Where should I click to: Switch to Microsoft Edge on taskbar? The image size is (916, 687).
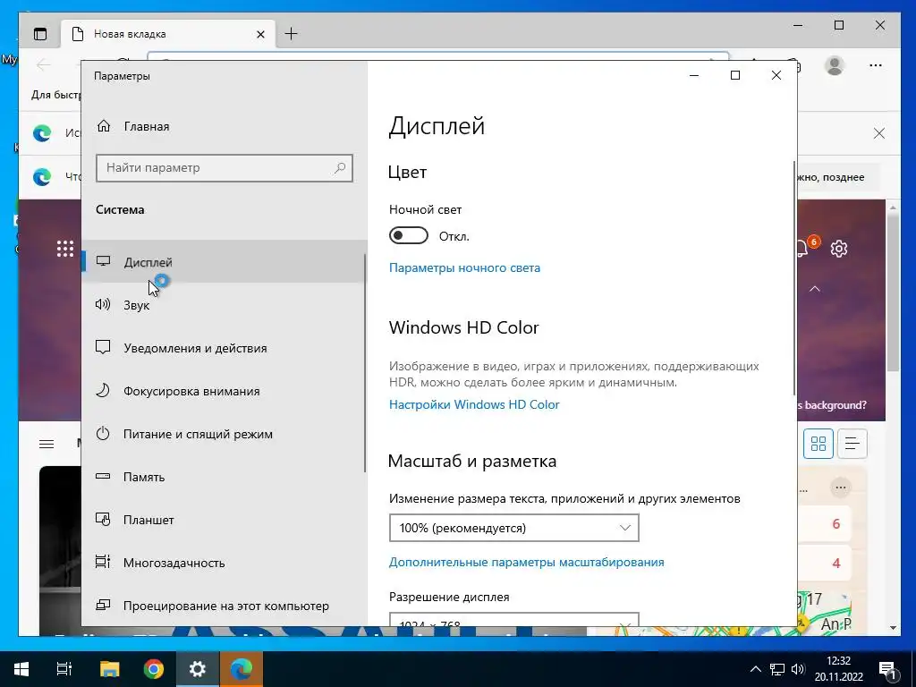[242, 669]
